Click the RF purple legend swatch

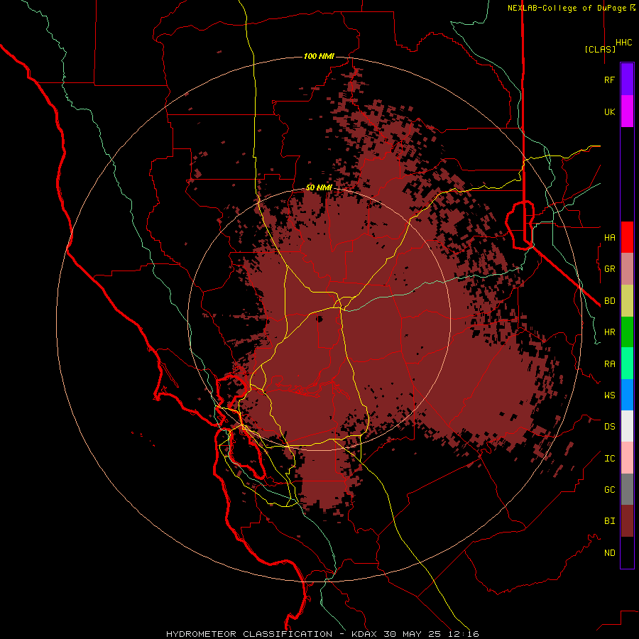pos(627,80)
